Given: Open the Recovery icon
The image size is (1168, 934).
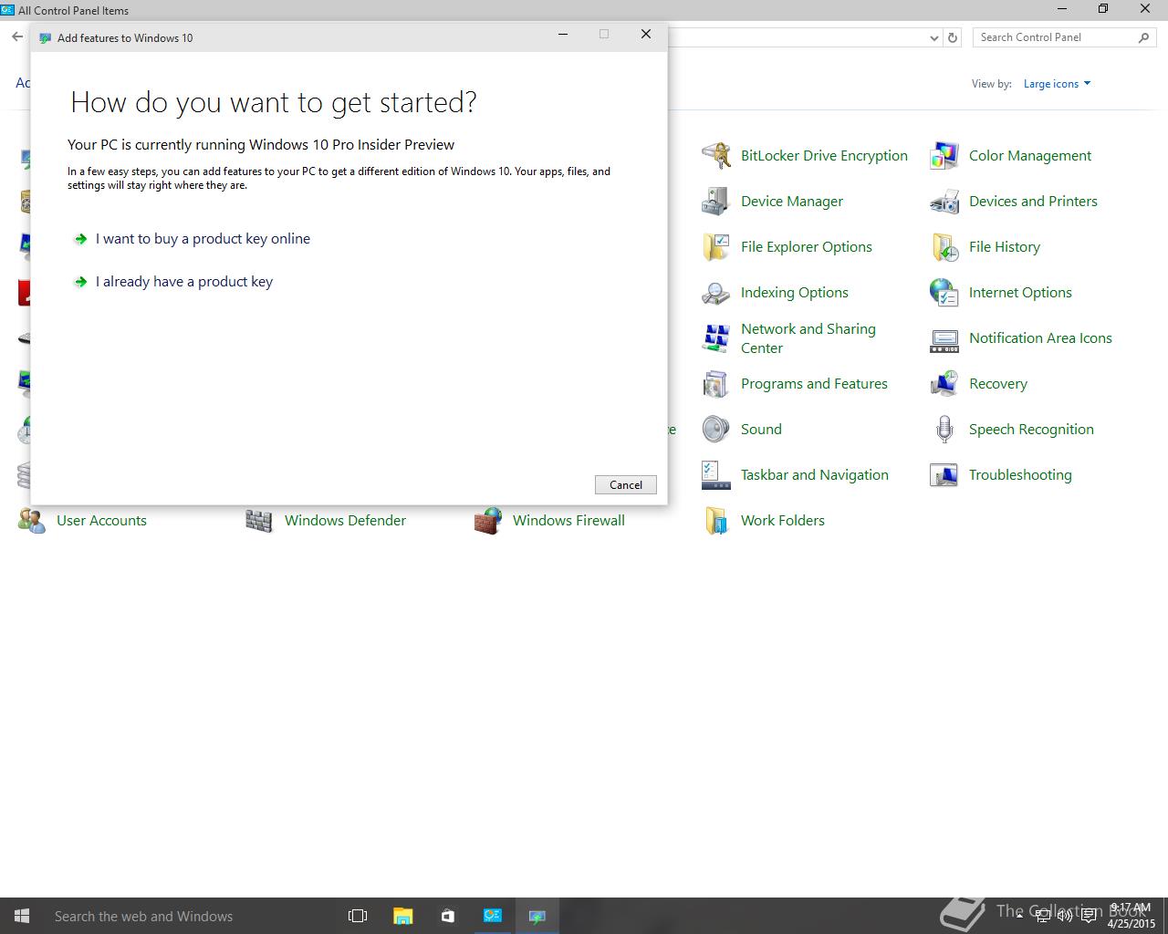Looking at the screenshot, I should pos(944,384).
